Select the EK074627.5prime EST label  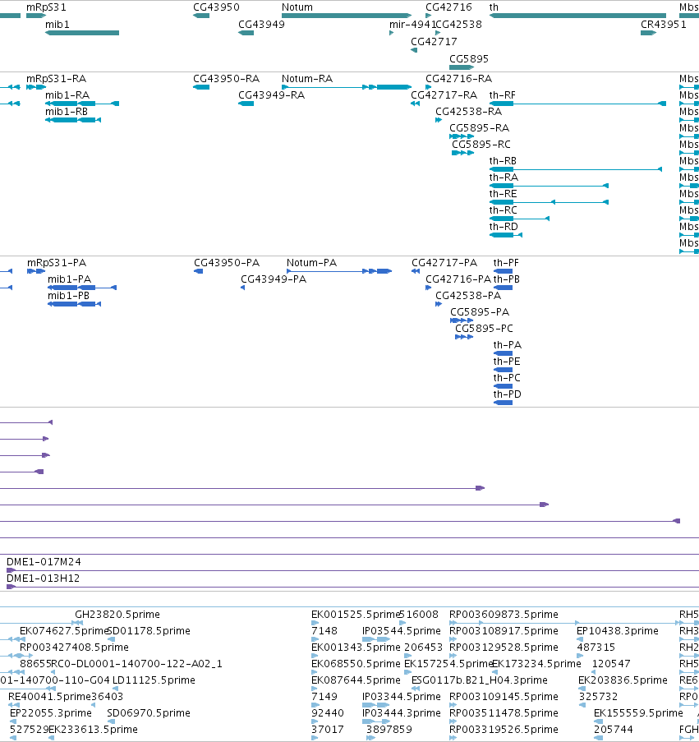[x=63, y=631]
